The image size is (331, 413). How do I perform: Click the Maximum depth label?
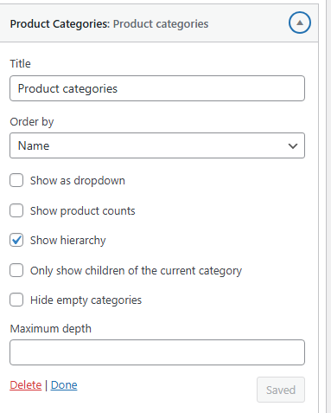[51, 329]
